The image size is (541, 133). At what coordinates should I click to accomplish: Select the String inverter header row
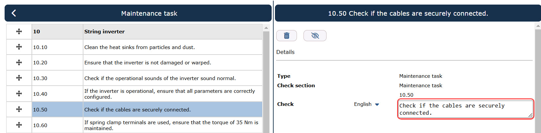tap(134, 31)
